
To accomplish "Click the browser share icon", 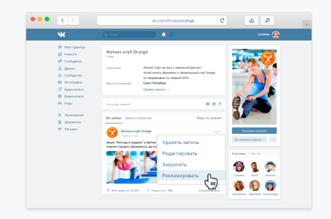I will 252,20.
